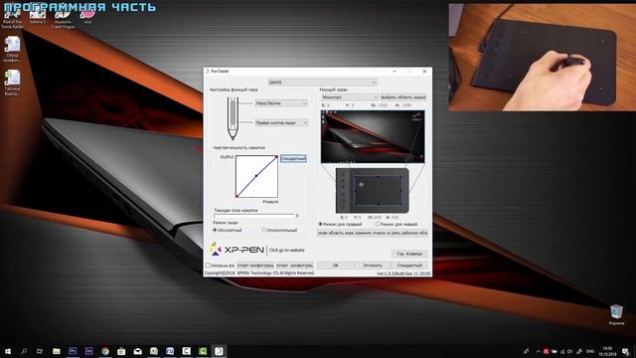Select absolute mouse mode radio

click(x=216, y=230)
